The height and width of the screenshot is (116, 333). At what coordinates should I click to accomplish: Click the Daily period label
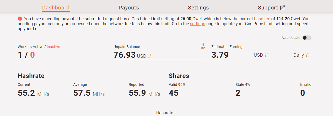[299, 55]
